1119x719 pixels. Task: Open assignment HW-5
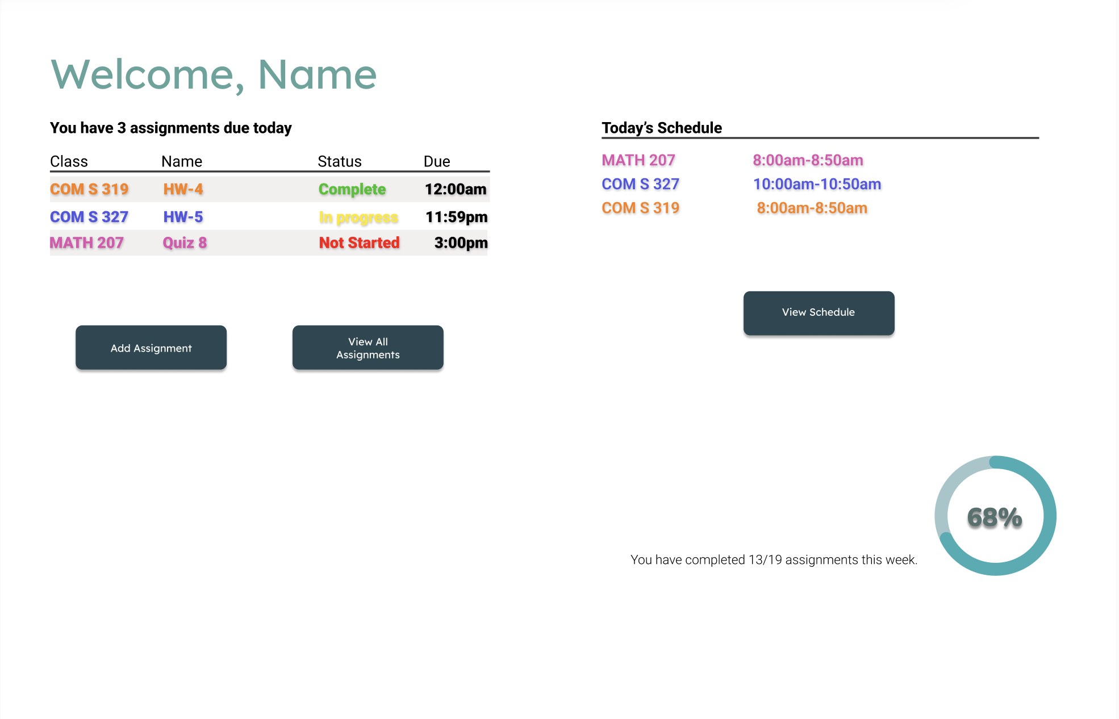click(183, 216)
